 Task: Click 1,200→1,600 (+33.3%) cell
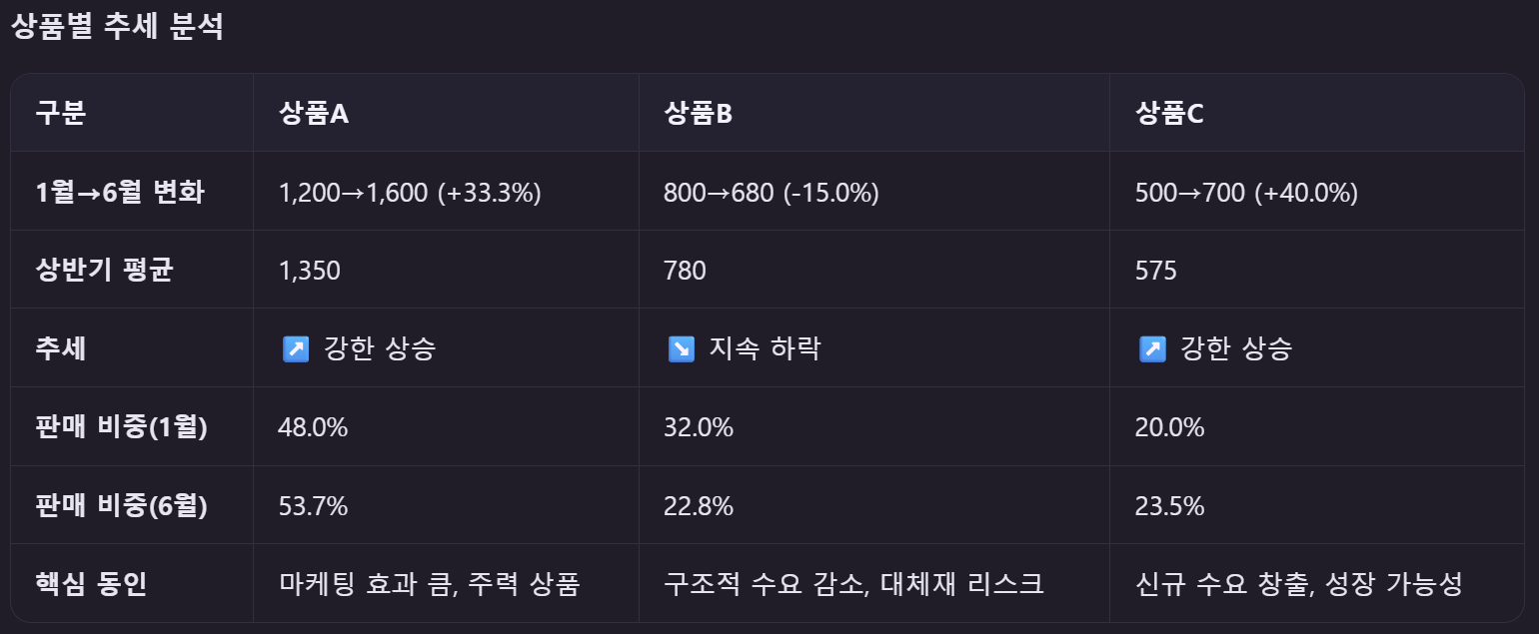[x=410, y=192]
